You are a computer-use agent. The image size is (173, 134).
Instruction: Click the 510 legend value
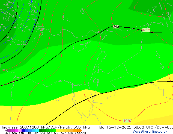coord(28,133)
